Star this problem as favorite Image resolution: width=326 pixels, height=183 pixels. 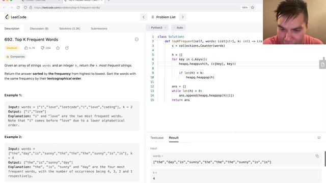coord(58,48)
